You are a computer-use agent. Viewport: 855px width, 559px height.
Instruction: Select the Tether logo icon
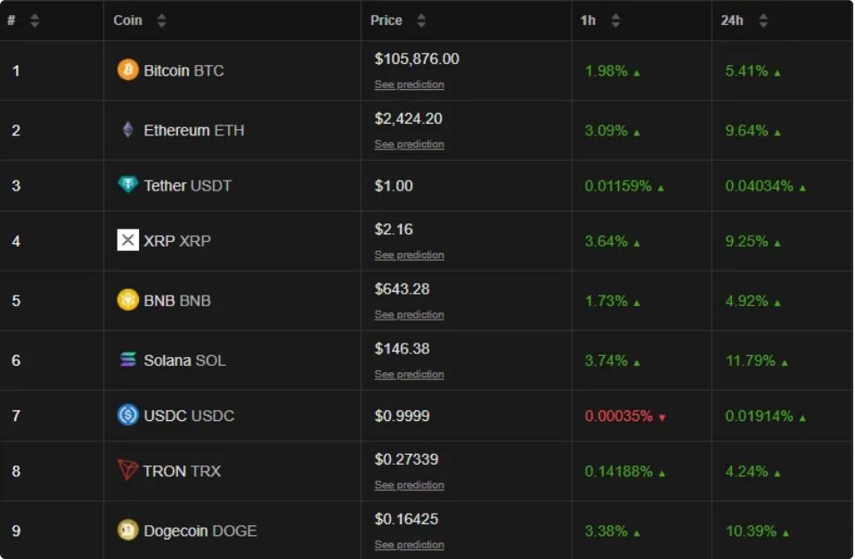[x=128, y=186]
